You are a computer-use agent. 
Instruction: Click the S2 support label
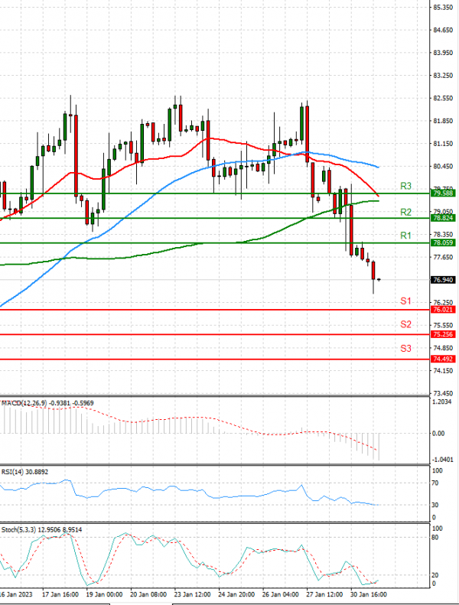[405, 324]
